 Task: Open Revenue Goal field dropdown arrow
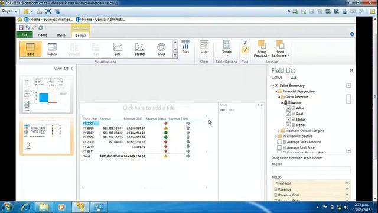tap(347, 195)
